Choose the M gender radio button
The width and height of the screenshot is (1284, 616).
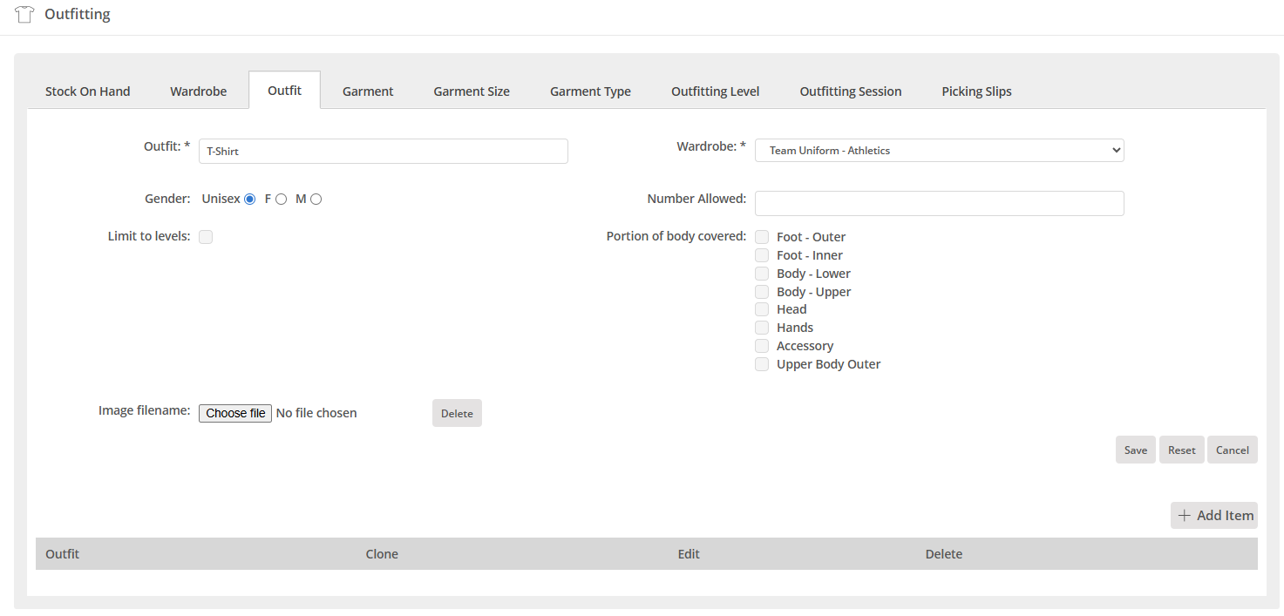pos(316,200)
